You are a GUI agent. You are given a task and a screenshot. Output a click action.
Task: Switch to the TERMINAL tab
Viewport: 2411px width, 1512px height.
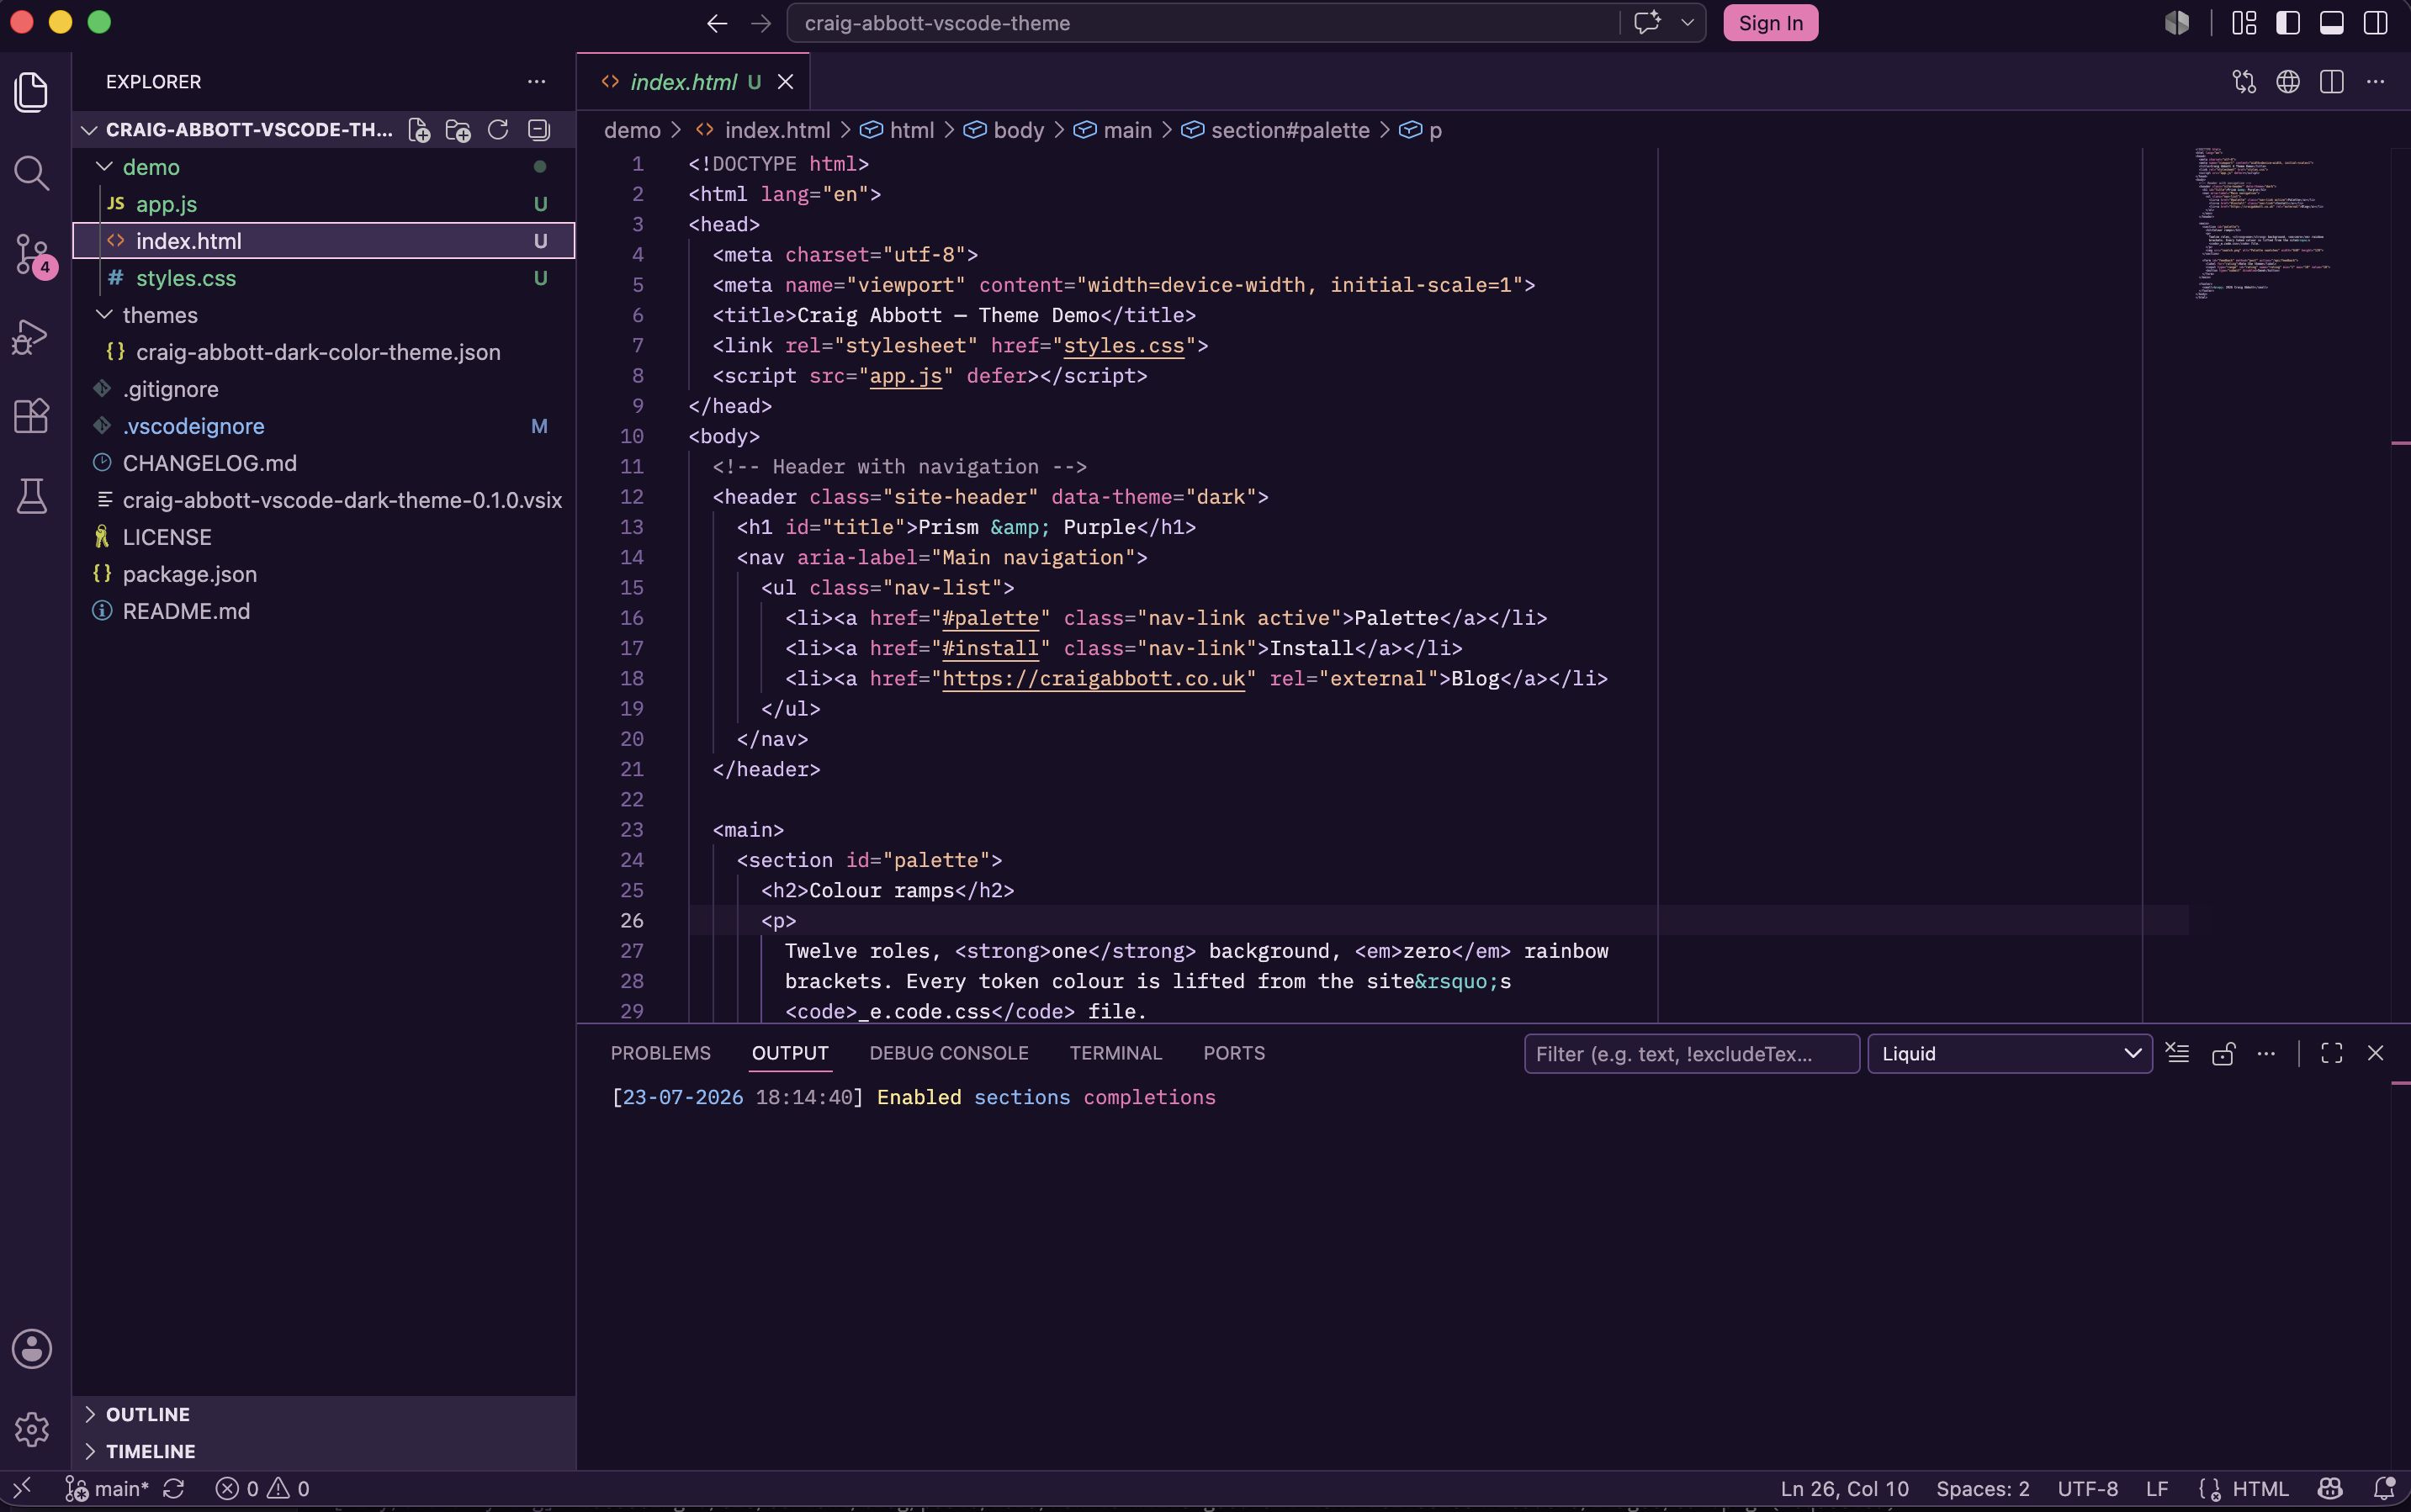click(1115, 1053)
